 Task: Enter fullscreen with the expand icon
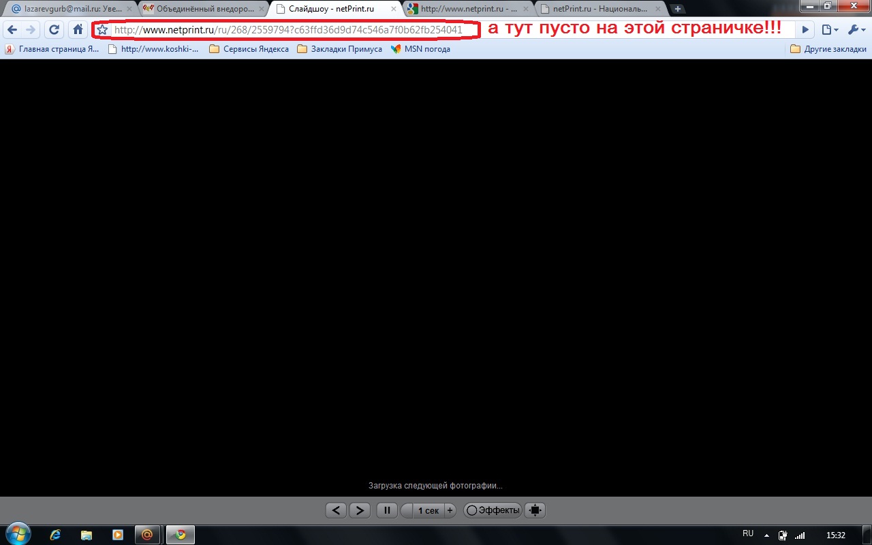click(535, 510)
